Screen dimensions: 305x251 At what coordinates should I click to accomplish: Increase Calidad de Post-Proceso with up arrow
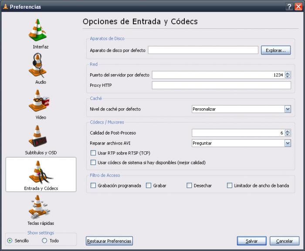tap(288, 131)
